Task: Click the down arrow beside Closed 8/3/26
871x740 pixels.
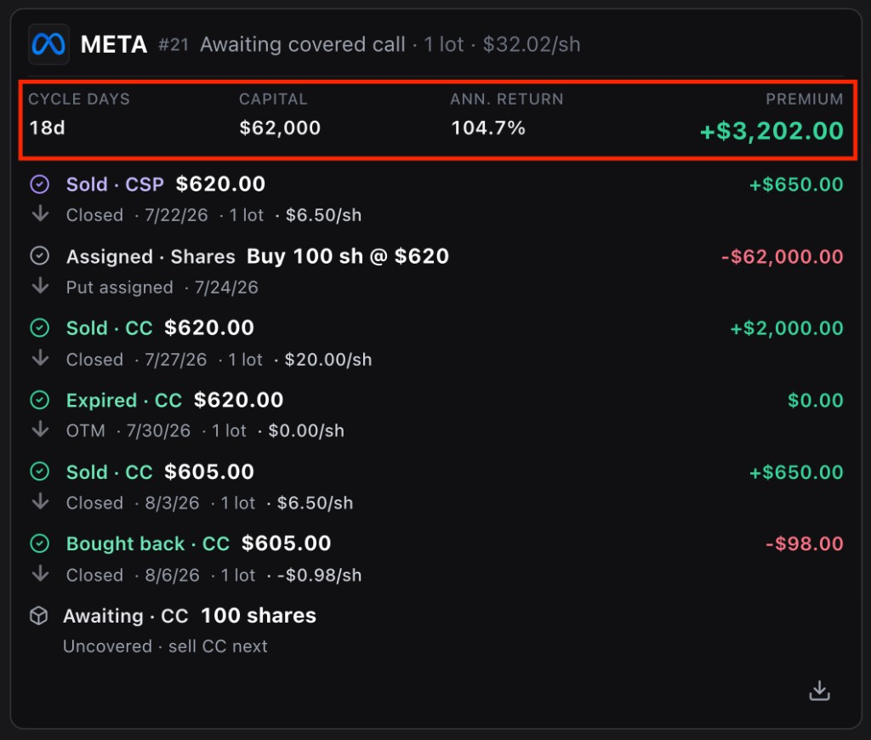Action: [x=40, y=502]
